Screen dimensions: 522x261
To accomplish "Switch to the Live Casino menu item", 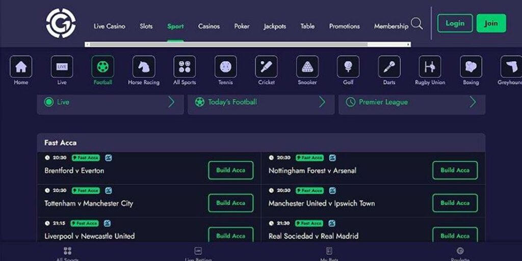I will 109,26.
